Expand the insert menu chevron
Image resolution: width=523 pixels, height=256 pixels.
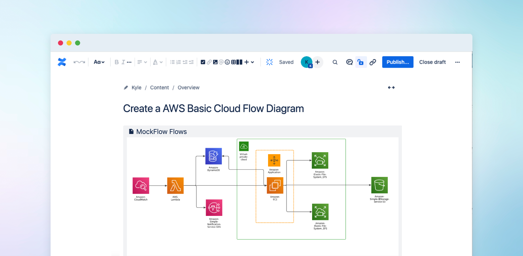[x=252, y=62]
